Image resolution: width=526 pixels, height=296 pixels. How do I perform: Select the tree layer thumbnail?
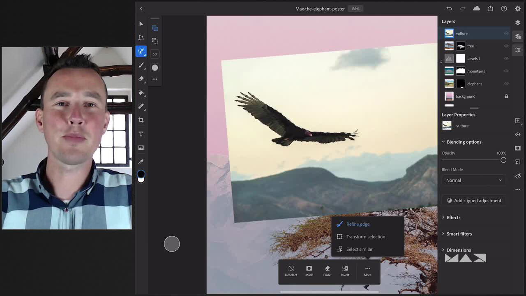pyautogui.click(x=449, y=46)
